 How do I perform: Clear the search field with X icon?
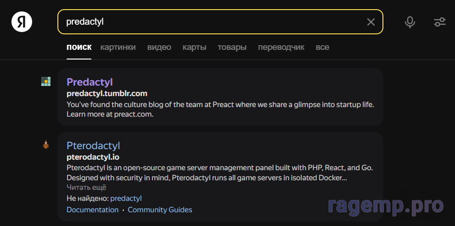[371, 22]
